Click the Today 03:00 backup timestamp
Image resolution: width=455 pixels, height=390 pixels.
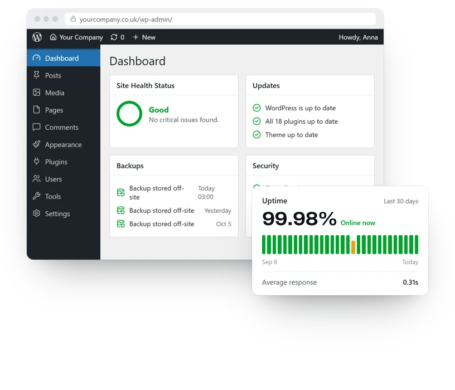206,193
